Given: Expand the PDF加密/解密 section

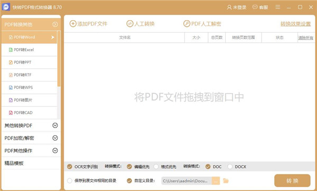Looking at the screenshot, I should (55, 138).
